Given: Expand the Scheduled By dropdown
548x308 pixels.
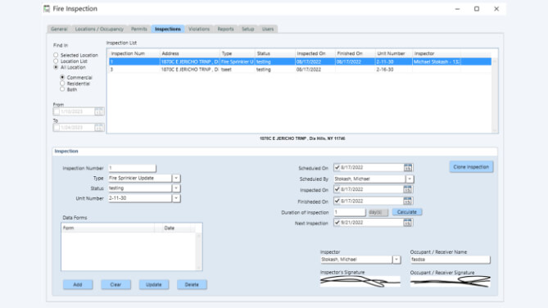Looking at the screenshot, I should click(x=410, y=179).
